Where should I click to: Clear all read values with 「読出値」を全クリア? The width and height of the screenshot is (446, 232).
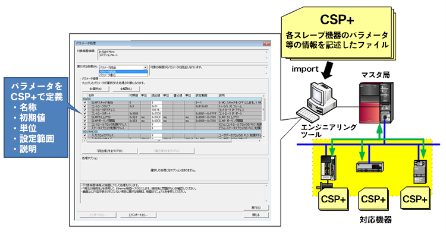[109, 151]
